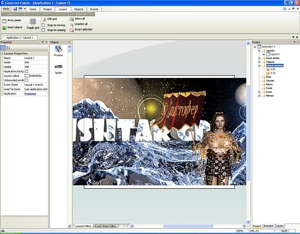Open the Home ribbon tab

tap(33, 9)
